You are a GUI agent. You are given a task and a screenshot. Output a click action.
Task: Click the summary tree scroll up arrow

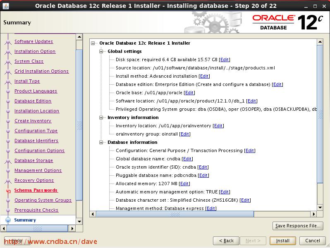[x=320, y=42]
